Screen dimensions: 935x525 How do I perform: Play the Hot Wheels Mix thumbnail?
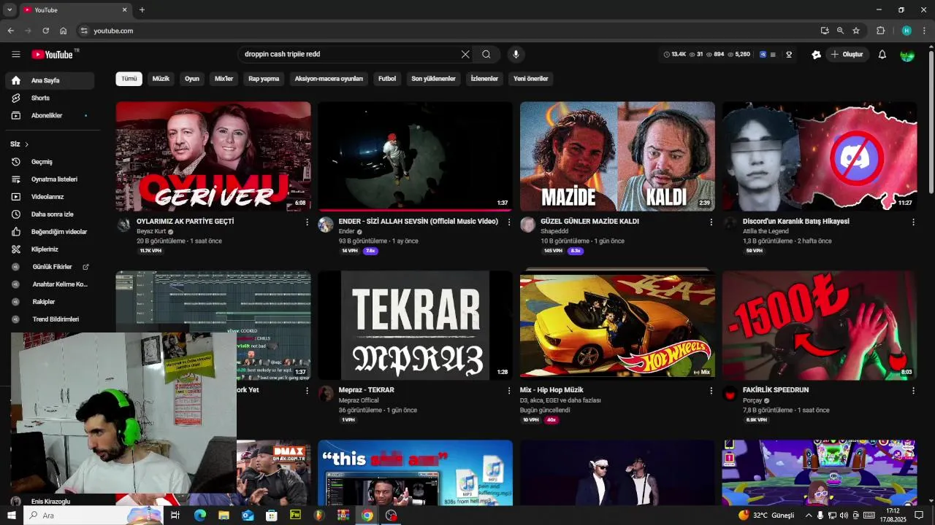[617, 325]
